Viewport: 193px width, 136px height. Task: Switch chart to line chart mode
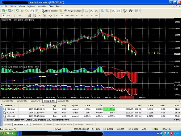(96, 11)
